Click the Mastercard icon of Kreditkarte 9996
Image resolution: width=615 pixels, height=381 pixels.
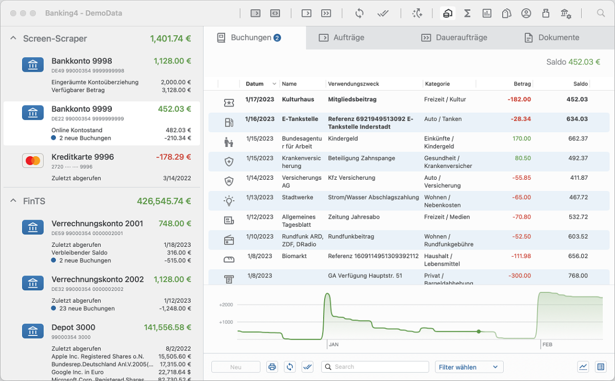tap(33, 161)
